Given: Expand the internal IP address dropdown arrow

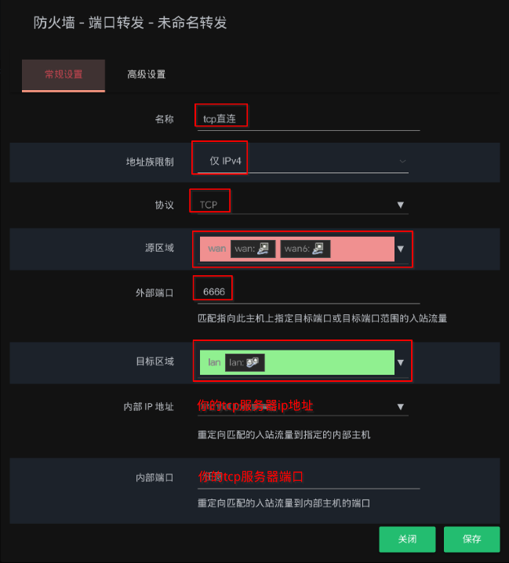Looking at the screenshot, I should coord(401,407).
